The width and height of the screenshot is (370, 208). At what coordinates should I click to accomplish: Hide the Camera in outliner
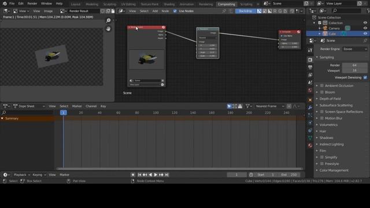point(365,28)
